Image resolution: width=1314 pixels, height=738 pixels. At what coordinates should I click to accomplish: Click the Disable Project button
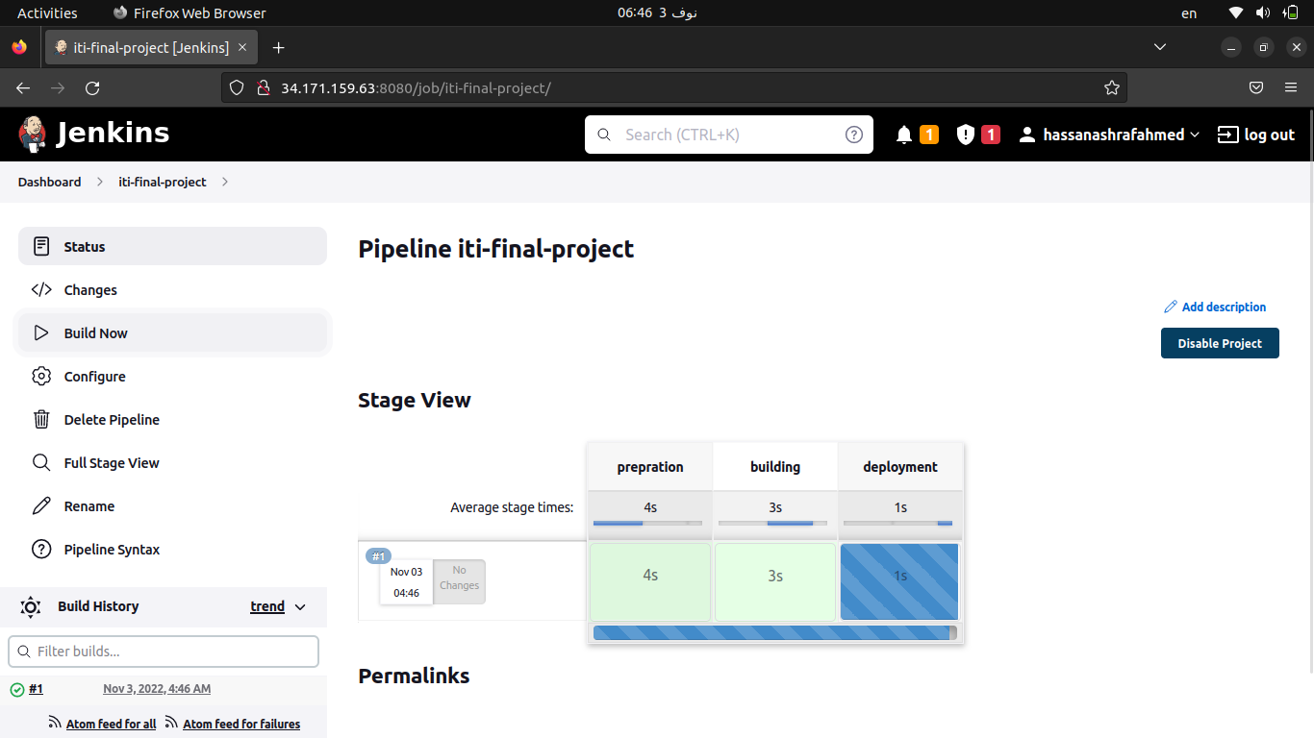[x=1220, y=343]
